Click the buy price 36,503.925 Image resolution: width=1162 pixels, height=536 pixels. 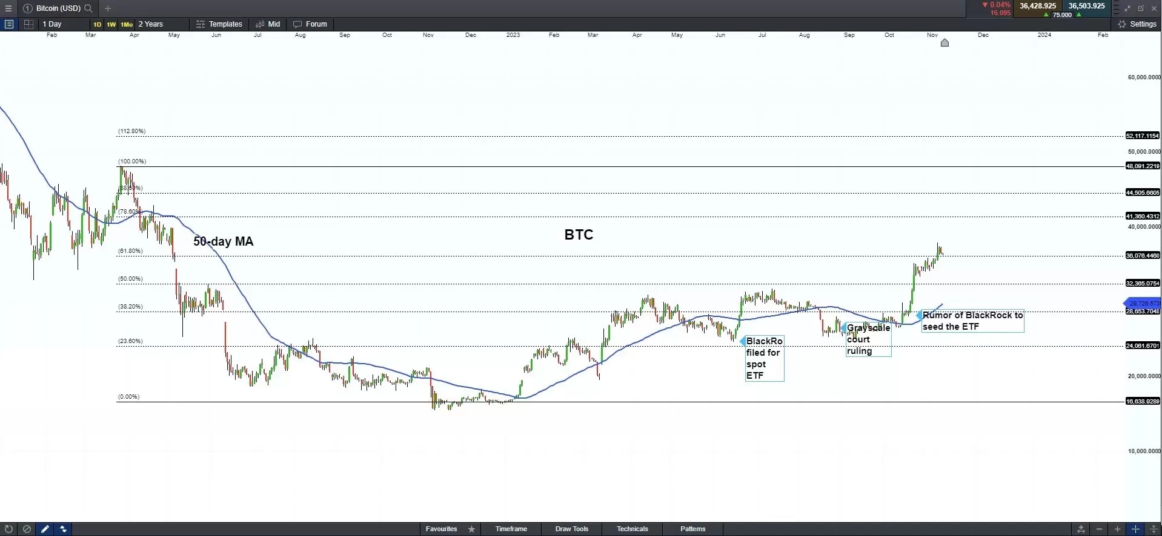coord(1087,6)
